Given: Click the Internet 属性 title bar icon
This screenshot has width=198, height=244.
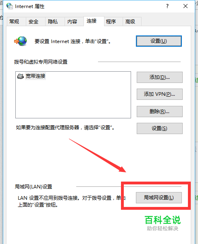Looking at the screenshot, I should (x=10, y=6).
